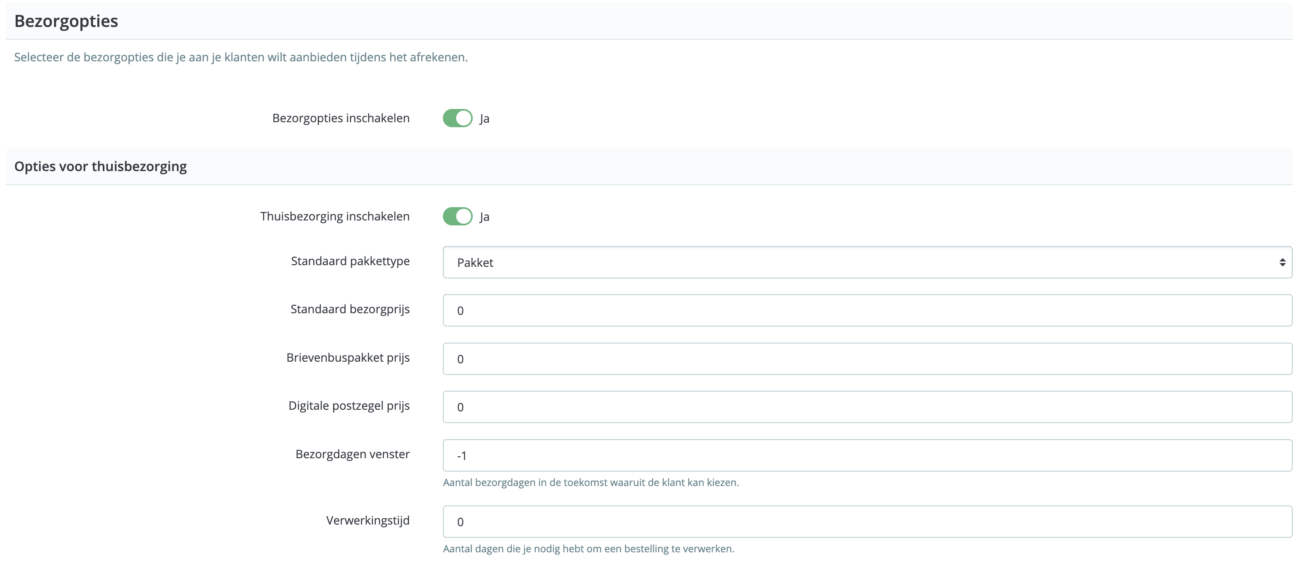Click the Opties voor thuisbezorging section header

100,166
